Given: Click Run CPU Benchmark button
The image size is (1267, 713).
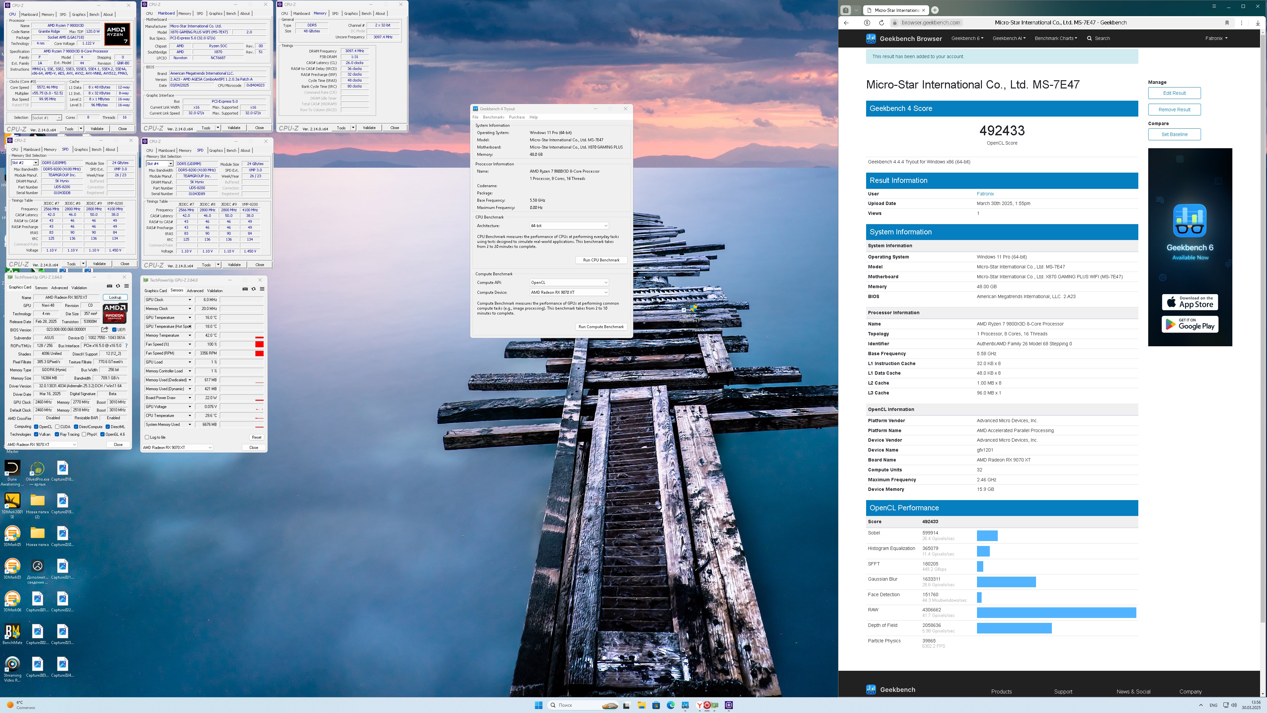Looking at the screenshot, I should [x=601, y=260].
